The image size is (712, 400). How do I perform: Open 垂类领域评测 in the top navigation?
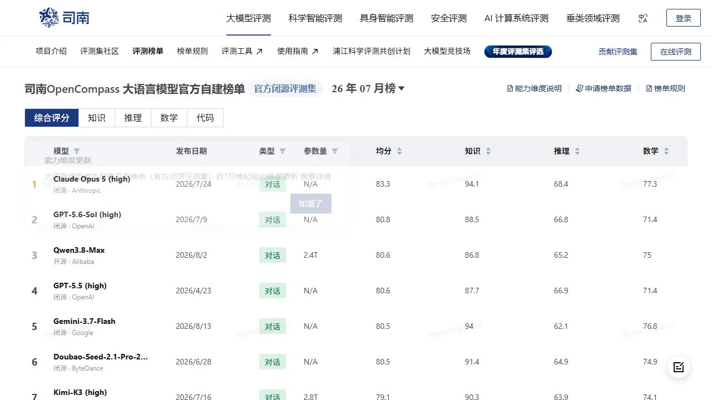[593, 18]
